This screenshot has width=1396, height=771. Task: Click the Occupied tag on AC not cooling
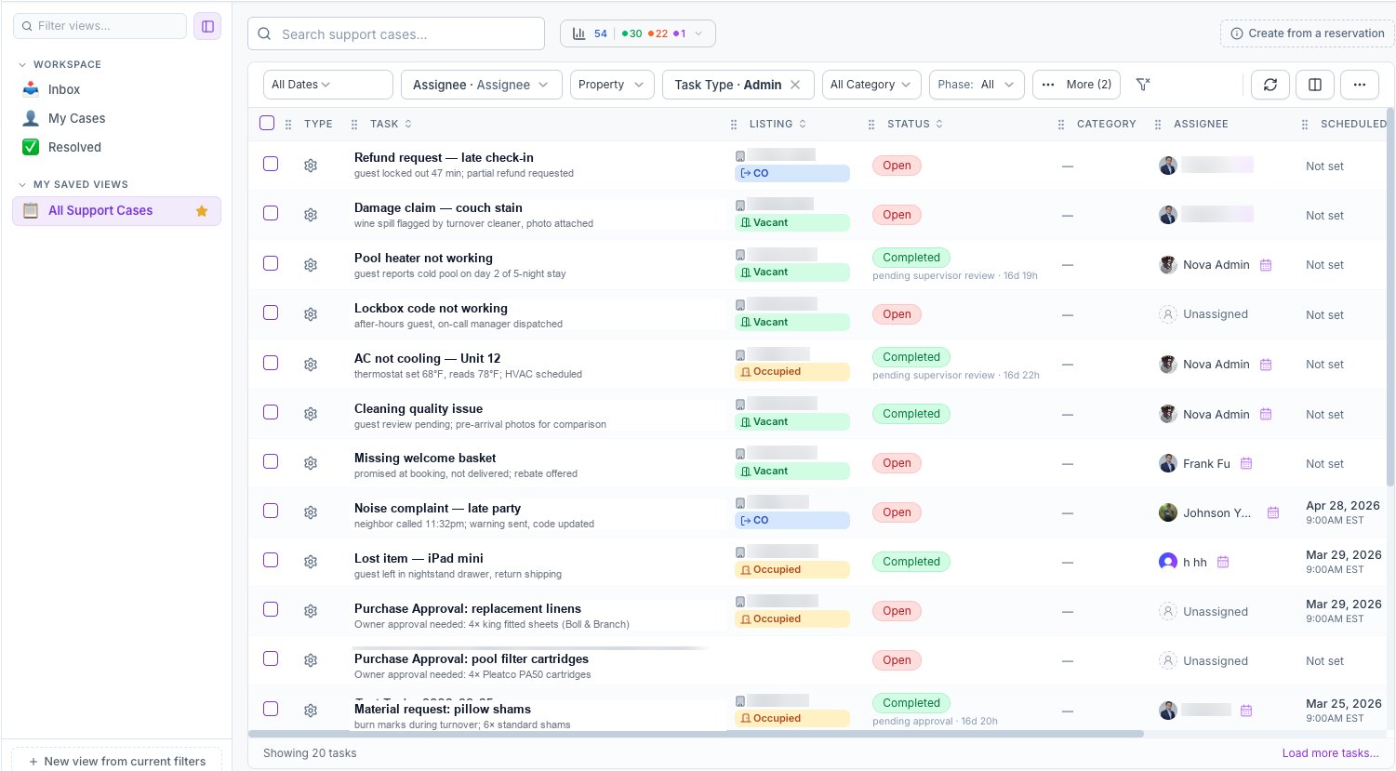[792, 371]
